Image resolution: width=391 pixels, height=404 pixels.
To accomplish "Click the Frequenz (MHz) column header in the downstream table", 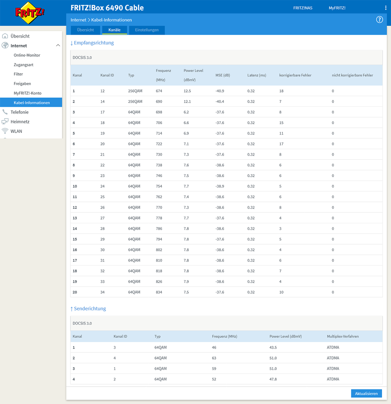I will point(163,75).
